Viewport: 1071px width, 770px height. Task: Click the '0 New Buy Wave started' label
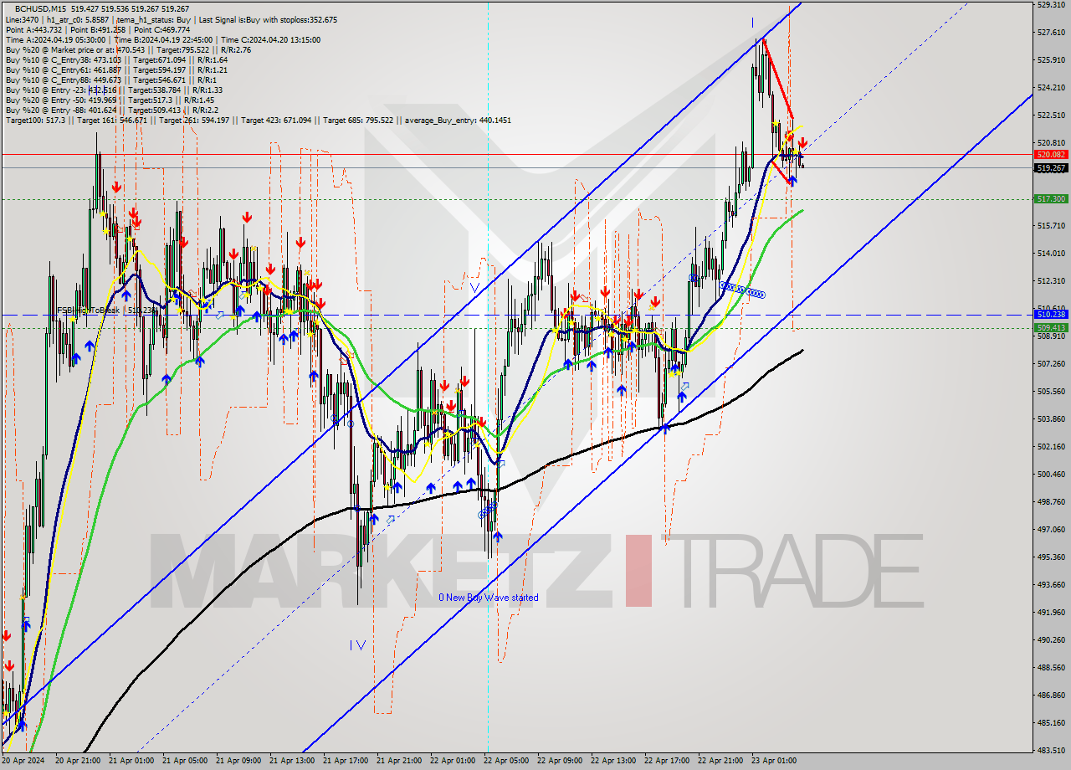(x=489, y=598)
